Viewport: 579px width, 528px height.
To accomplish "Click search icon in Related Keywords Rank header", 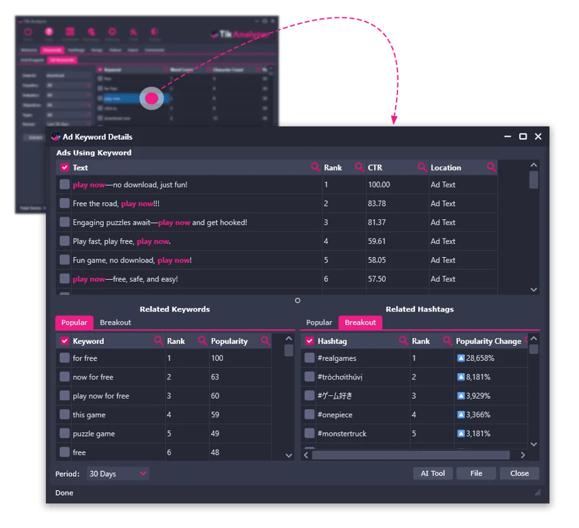I will pyautogui.click(x=202, y=340).
